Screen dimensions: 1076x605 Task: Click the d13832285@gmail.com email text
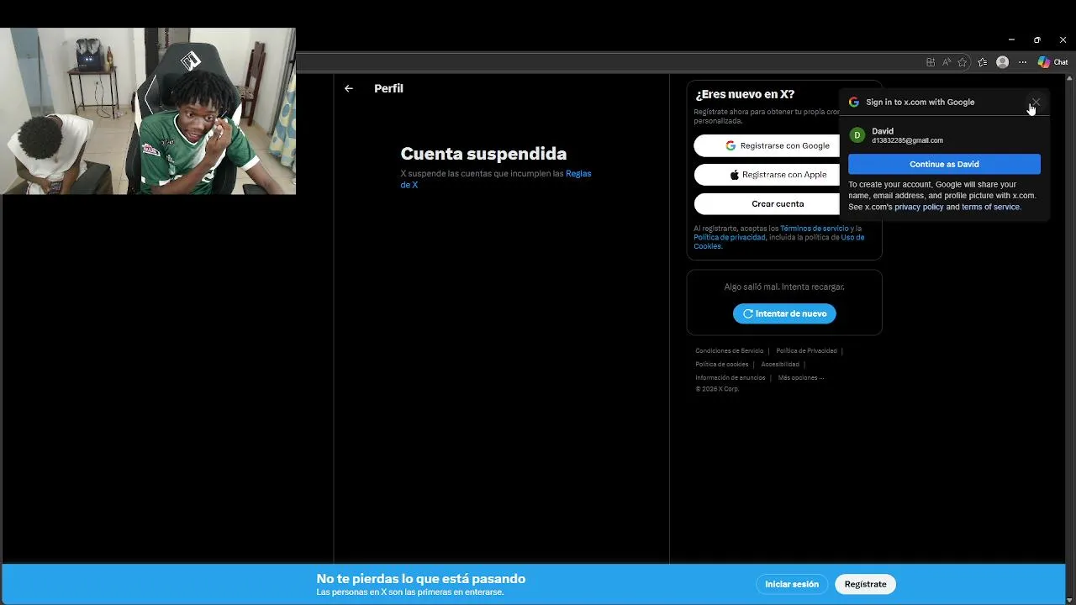tap(907, 140)
